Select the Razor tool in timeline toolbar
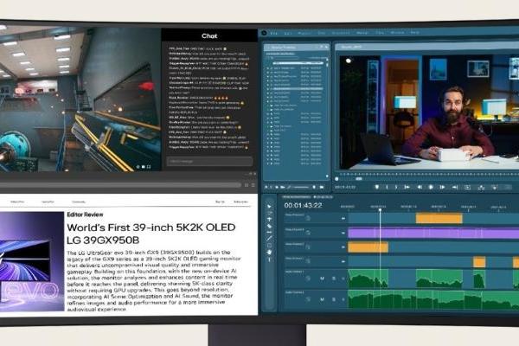This screenshot has height=346, width=519. tap(269, 226)
